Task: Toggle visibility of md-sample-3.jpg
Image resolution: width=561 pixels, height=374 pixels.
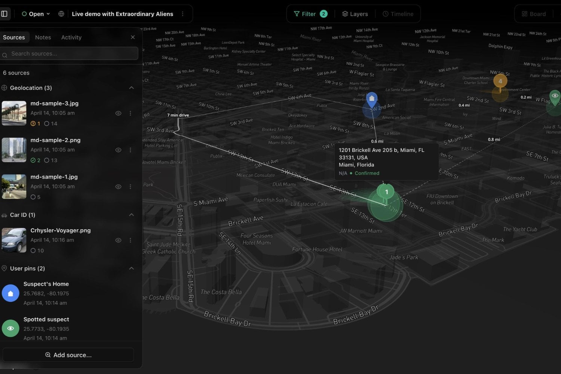Action: pos(118,113)
